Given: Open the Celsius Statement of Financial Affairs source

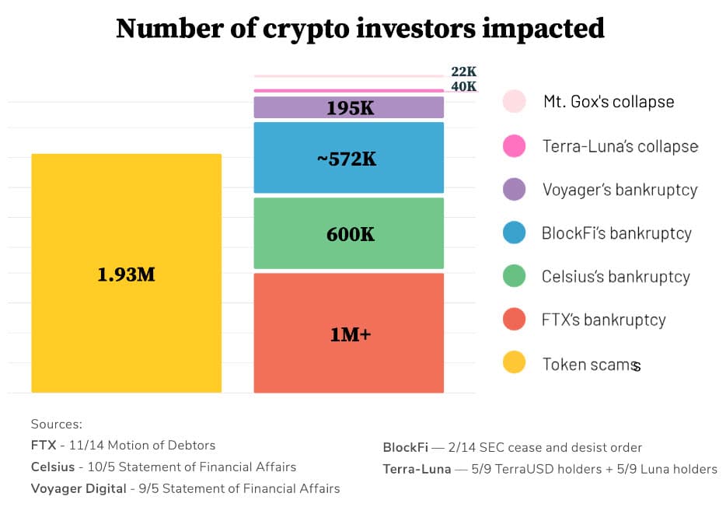Looking at the screenshot, I should 163,467.
